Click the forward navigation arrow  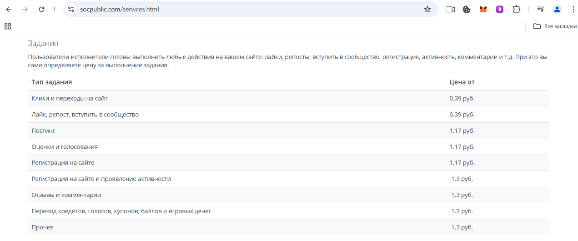(x=25, y=9)
